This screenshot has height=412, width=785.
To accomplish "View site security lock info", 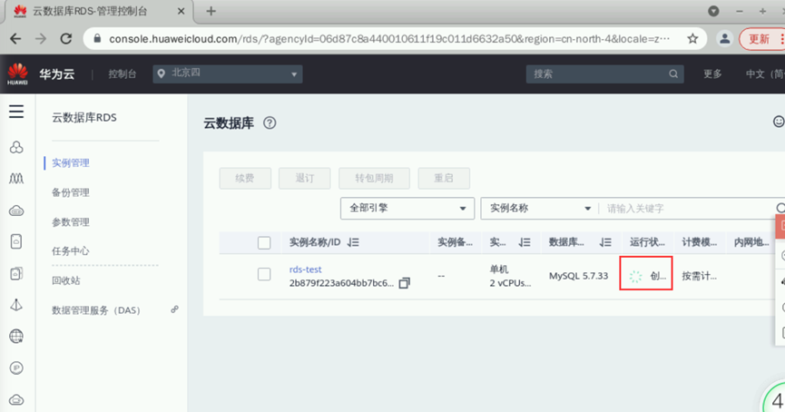I will (x=97, y=38).
